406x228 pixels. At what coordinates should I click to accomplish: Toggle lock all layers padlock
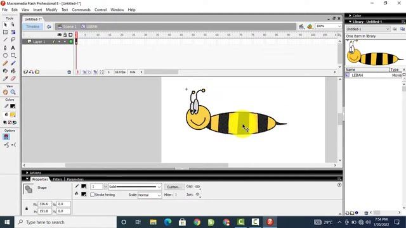(x=65, y=35)
